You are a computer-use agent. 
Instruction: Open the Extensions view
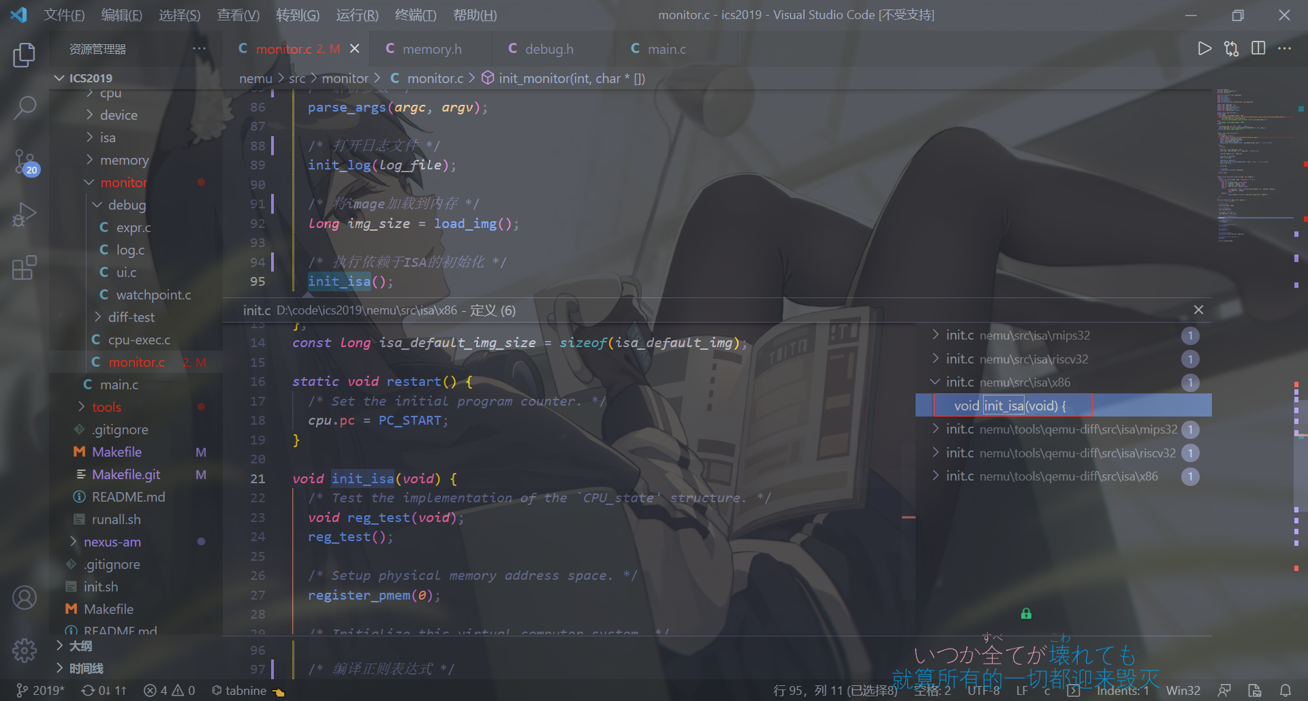point(25,267)
